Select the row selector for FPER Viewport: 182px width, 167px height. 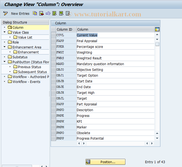pos(54,47)
